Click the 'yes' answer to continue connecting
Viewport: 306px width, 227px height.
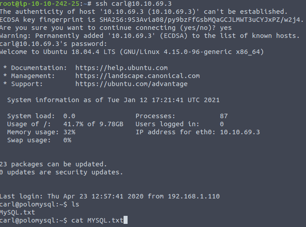point(226,28)
